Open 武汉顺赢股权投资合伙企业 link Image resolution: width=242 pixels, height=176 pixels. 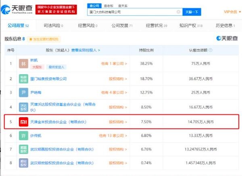coord(62,149)
